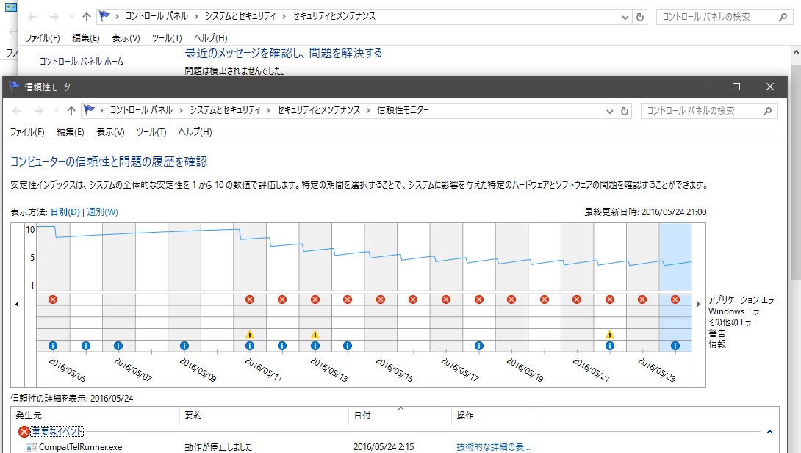This screenshot has width=801, height=453.
Task: Open address dropdown in セキュリティとメンテナンス window
Action: pyautogui.click(x=625, y=18)
